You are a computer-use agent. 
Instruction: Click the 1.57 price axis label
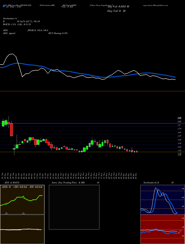point(179,136)
